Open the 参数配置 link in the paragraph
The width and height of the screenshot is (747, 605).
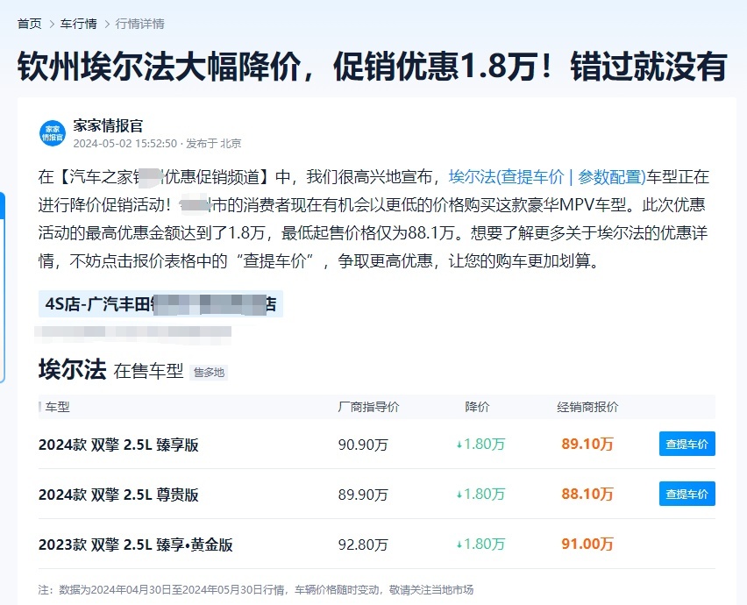coord(609,177)
